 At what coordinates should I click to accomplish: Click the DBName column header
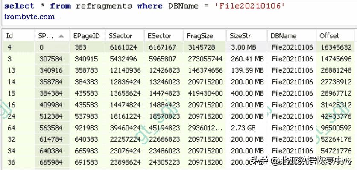coord(292,36)
